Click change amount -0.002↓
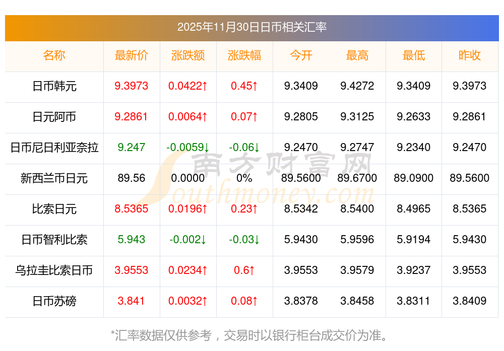The height and width of the screenshot is (351, 504). click(188, 239)
